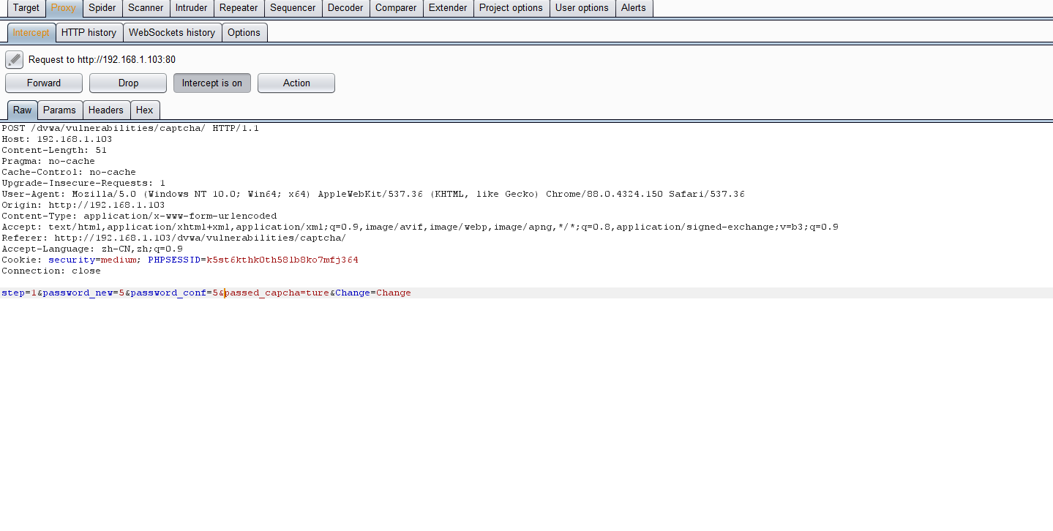1053x531 pixels.
Task: Switch to the Hex request view
Action: coord(145,110)
